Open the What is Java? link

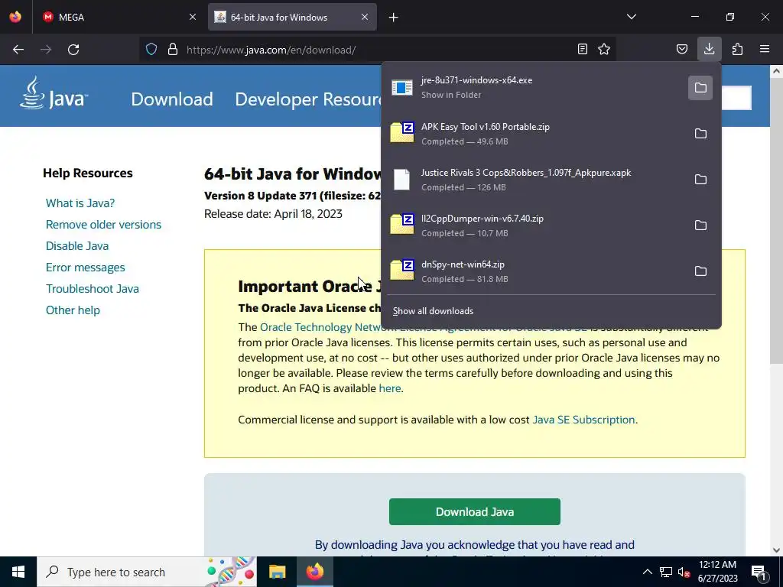click(x=80, y=203)
